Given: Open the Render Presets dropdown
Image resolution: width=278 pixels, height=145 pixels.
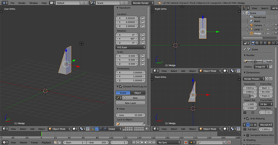Looking at the screenshot, I should [x=253, y=79].
